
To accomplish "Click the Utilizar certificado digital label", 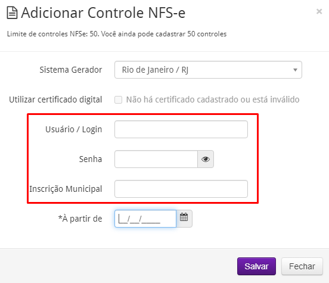I will click(x=55, y=99).
